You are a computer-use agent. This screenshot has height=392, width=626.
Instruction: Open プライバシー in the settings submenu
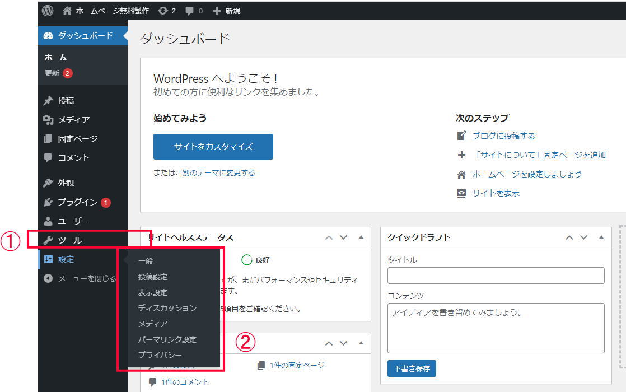pos(160,355)
